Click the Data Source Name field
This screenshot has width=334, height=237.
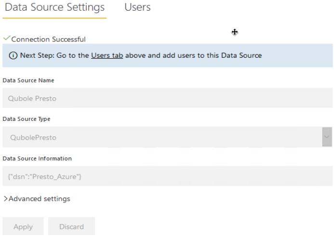coord(167,98)
